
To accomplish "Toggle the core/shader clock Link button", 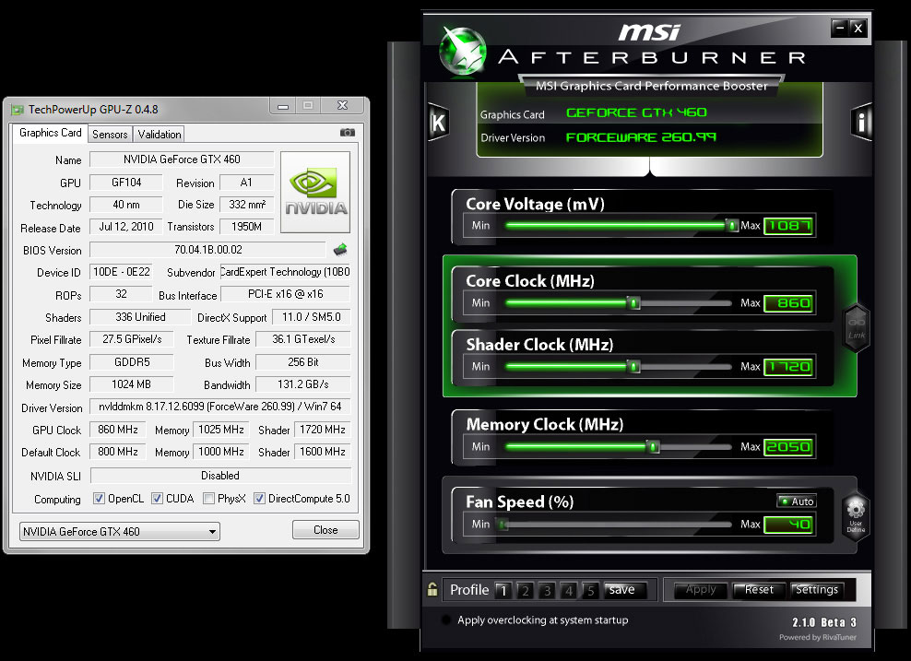I will [857, 328].
